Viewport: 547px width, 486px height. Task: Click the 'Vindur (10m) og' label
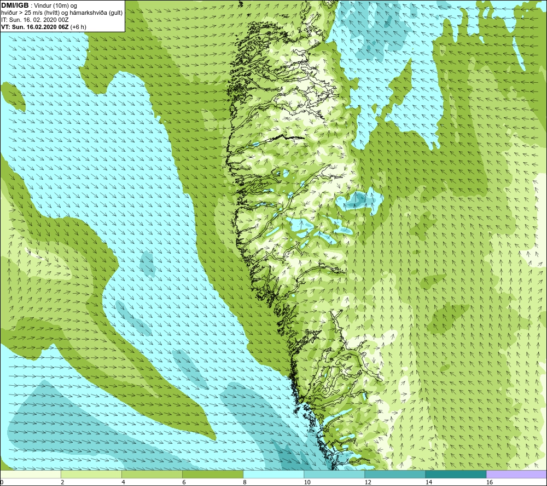(x=55, y=6)
